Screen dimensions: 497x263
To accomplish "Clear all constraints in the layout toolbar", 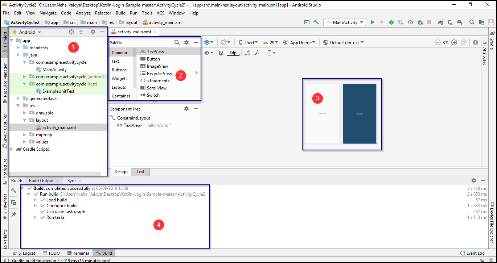I will 248,53.
